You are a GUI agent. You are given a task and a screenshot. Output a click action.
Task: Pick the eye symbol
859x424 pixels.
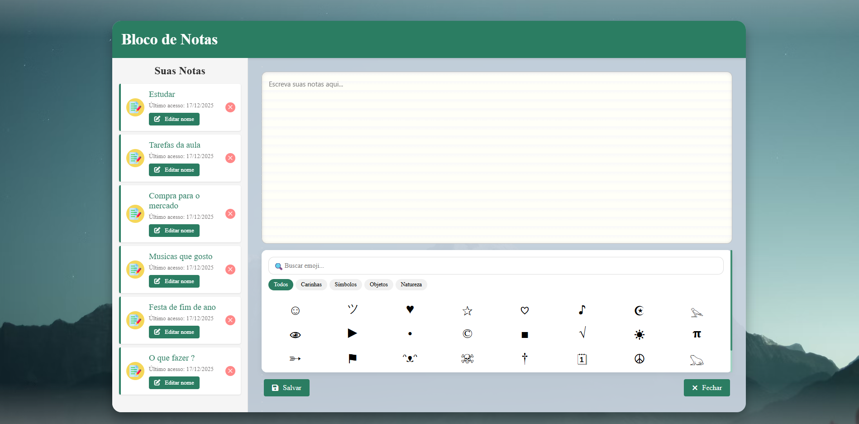(x=295, y=335)
